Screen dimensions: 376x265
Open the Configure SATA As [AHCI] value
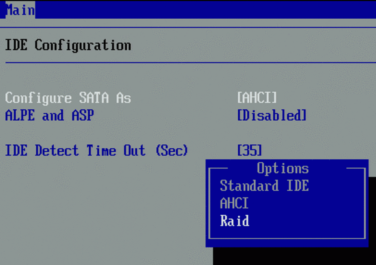click(257, 98)
